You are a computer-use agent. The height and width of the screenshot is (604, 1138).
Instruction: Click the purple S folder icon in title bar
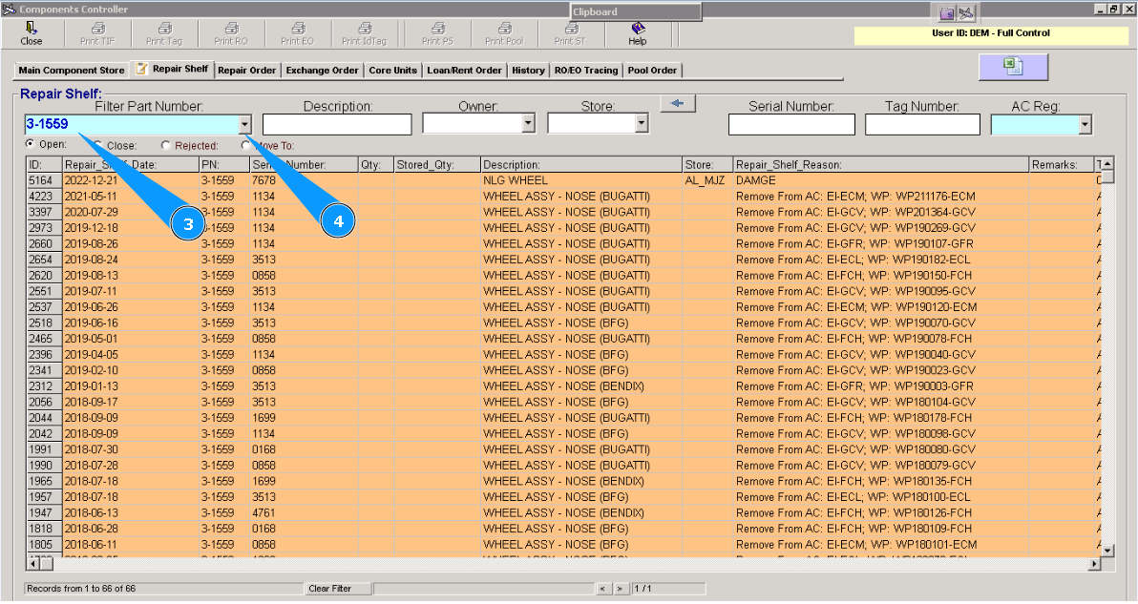(947, 13)
